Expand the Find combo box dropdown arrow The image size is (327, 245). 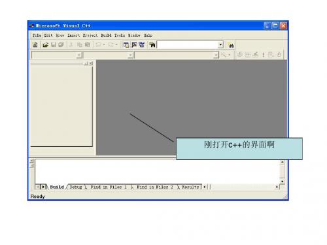pyautogui.click(x=220, y=44)
